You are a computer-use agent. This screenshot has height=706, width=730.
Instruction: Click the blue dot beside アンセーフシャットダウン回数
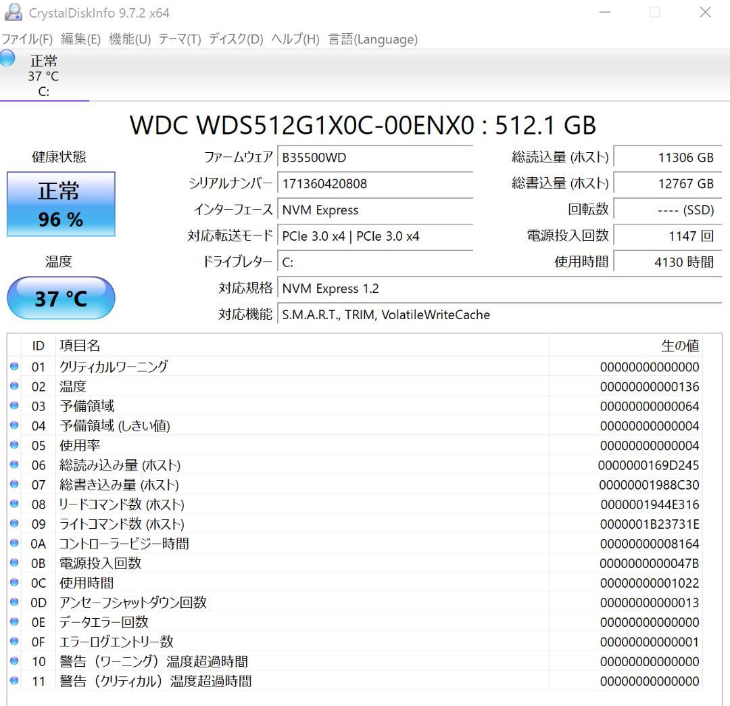click(x=14, y=603)
